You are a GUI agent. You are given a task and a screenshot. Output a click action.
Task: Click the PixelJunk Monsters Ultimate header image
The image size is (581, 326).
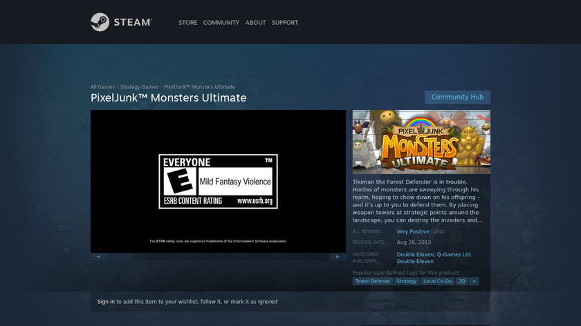[421, 142]
